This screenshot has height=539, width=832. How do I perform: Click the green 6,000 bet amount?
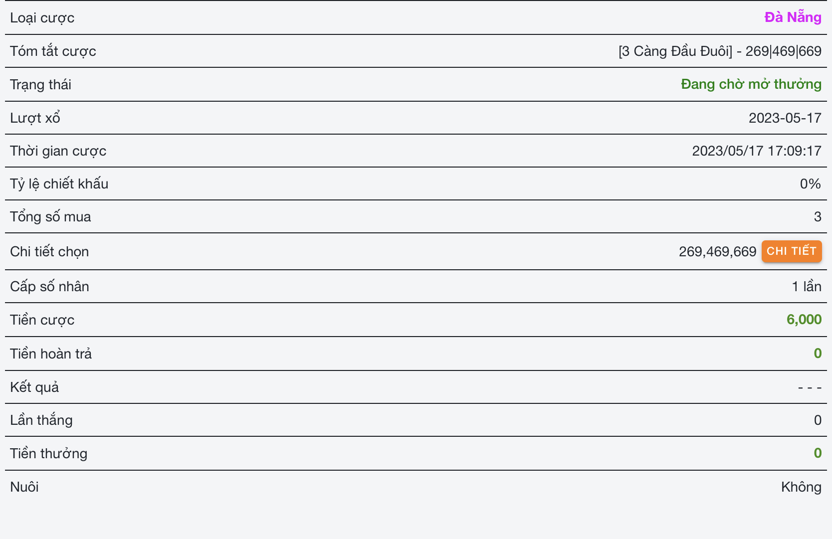pyautogui.click(x=804, y=320)
